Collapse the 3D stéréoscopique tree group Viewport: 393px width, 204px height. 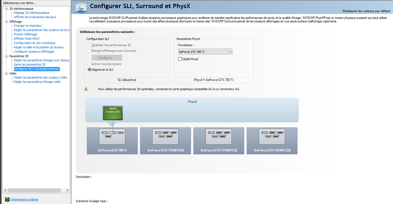click(x=6, y=9)
